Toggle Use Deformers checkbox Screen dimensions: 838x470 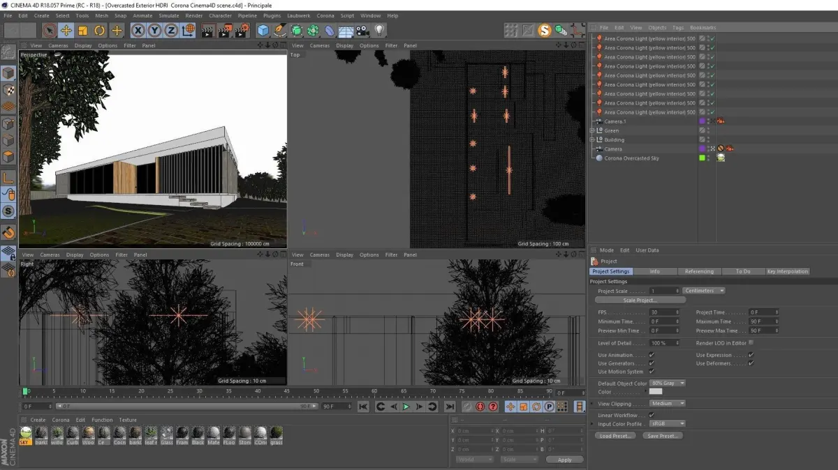click(x=751, y=363)
